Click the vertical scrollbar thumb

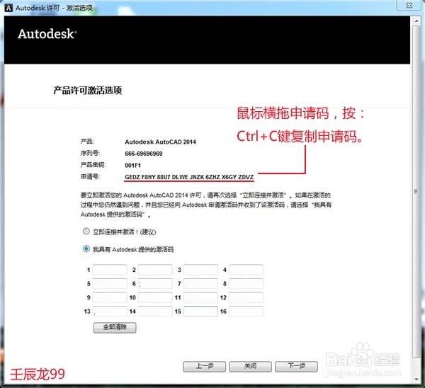[x=416, y=192]
